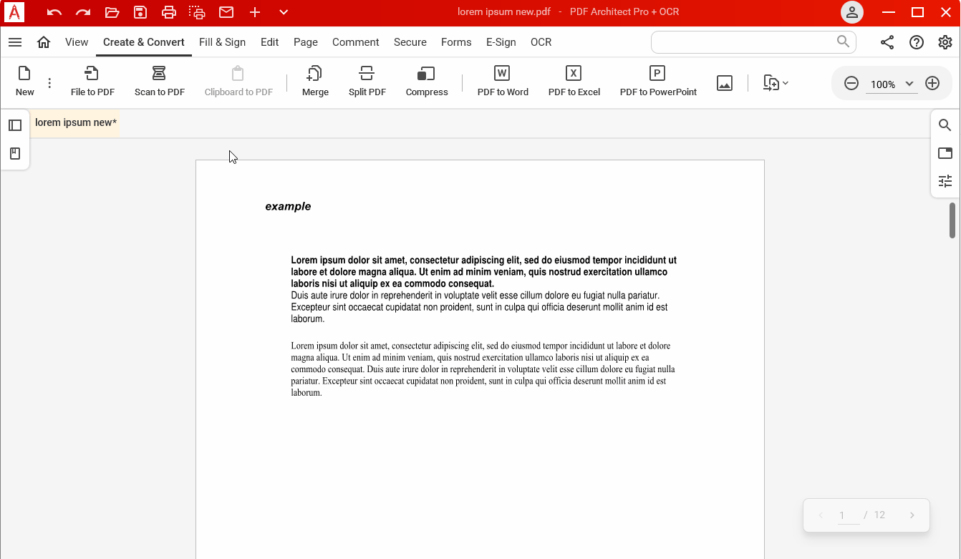Click the Share icon
The height and width of the screenshot is (559, 961).
[887, 42]
